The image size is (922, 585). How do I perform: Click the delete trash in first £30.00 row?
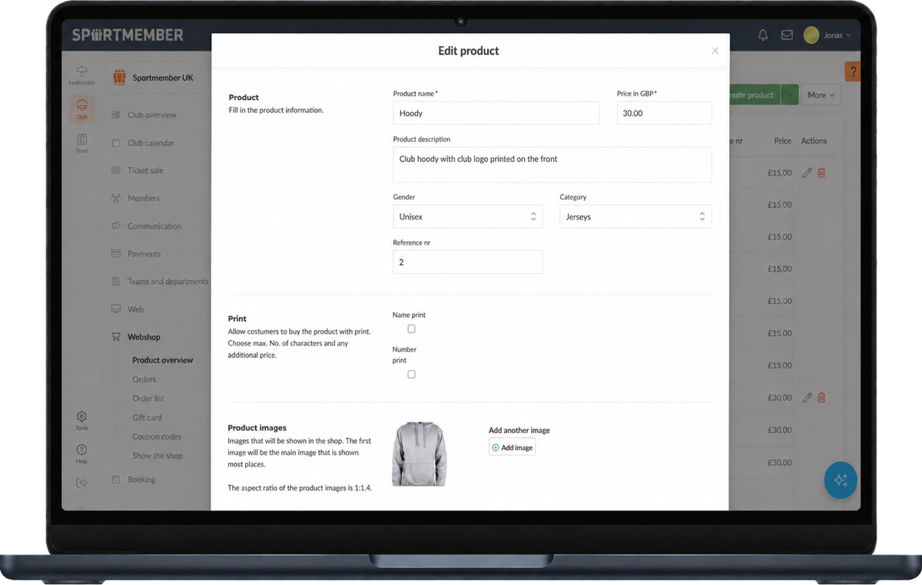tap(821, 398)
